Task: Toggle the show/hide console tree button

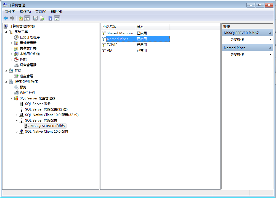Action: click(27, 18)
